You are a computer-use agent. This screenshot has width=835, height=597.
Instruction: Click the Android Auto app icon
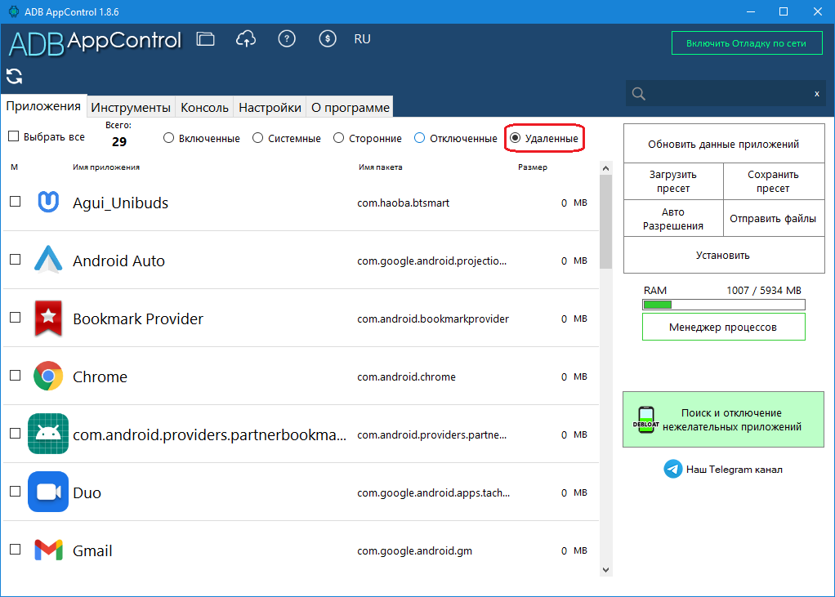pos(48,260)
